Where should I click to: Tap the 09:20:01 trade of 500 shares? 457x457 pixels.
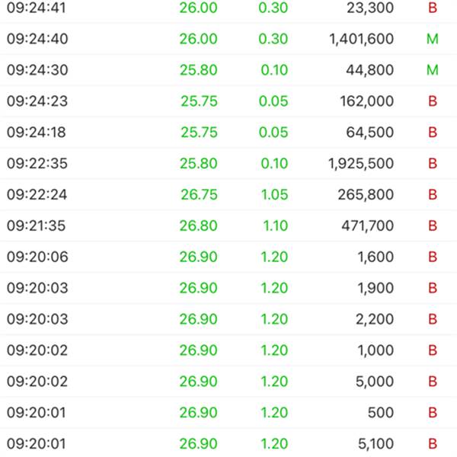228,413
